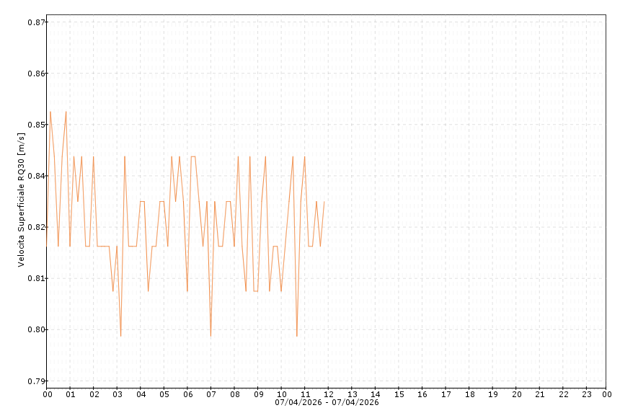Viewport: 620px width, 413px height.
Task: Click the 0.87 y-axis tick label
Action: (33, 22)
